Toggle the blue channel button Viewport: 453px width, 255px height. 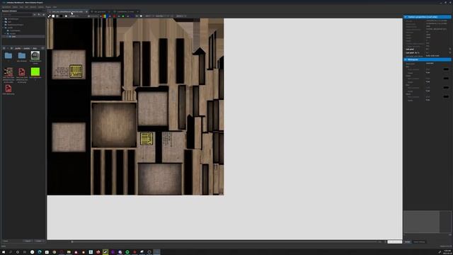pos(132,16)
